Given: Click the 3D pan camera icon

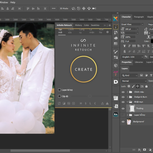Looking at the screenshot, I should coord(84,9).
